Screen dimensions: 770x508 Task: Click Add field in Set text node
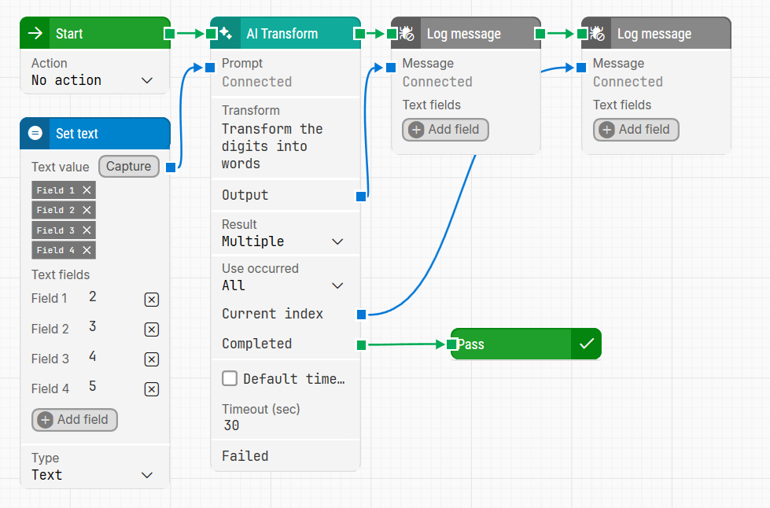click(x=75, y=420)
